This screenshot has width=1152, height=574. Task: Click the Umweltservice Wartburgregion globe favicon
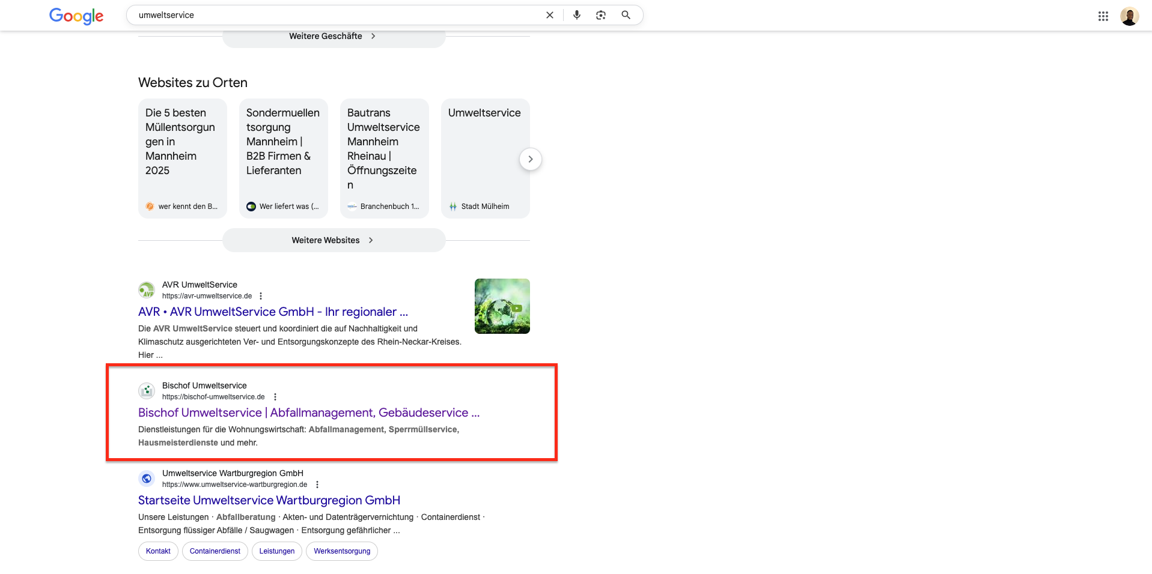(x=147, y=479)
